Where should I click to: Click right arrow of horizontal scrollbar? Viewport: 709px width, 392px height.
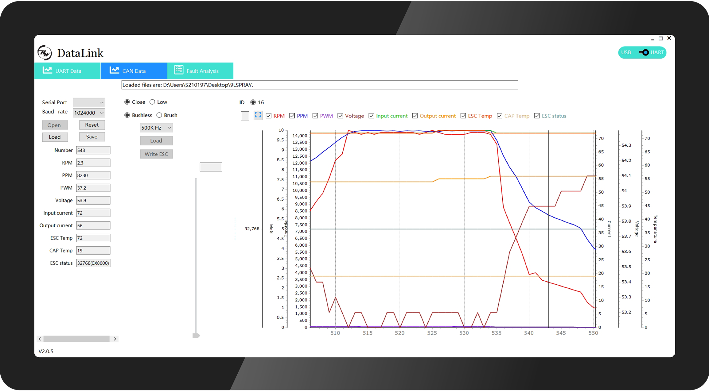point(115,339)
